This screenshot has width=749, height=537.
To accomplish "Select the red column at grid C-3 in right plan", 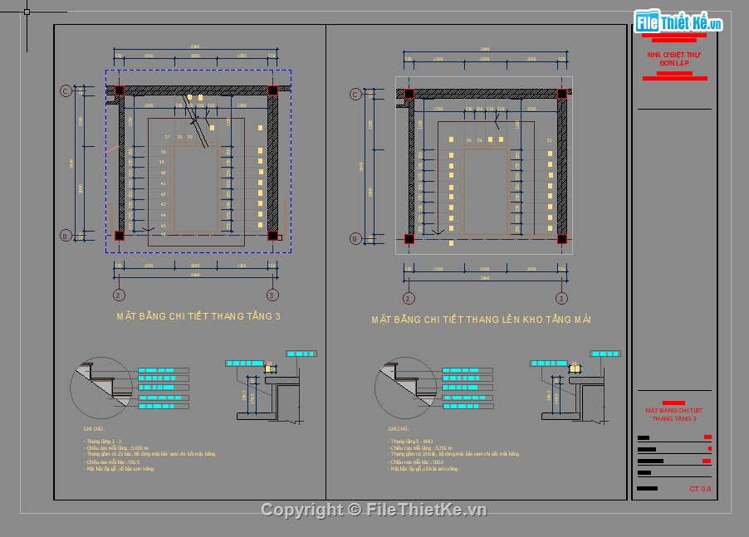I will 562,94.
